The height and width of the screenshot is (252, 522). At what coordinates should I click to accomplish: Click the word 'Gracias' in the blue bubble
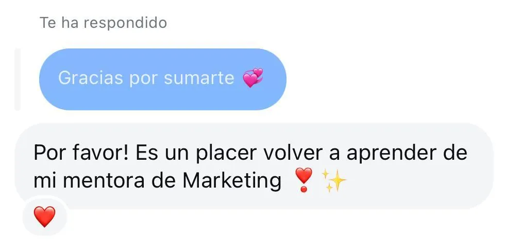pos(91,78)
